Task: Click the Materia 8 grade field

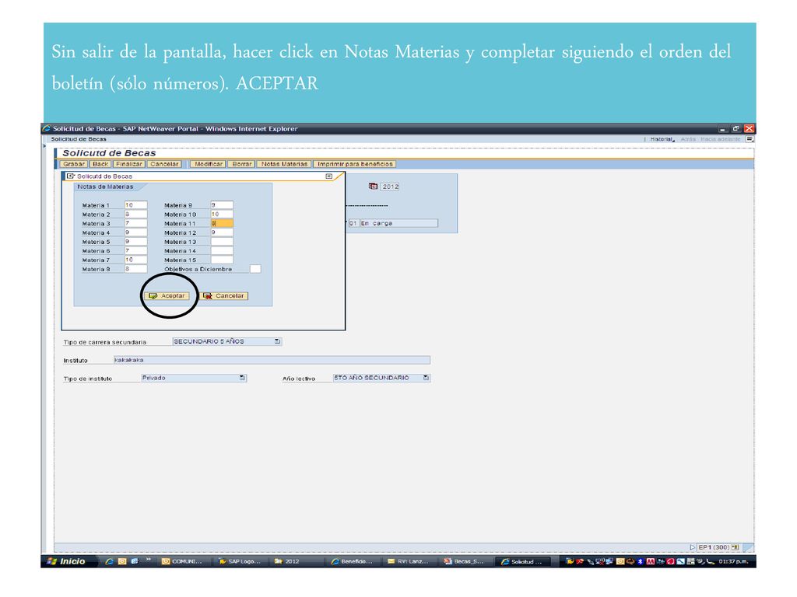Action: pyautogui.click(x=135, y=269)
